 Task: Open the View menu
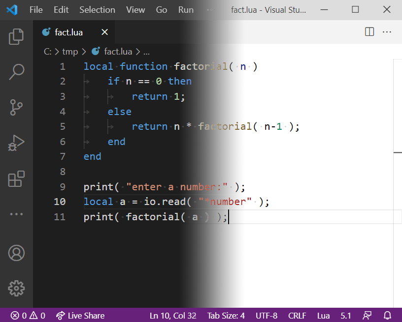pos(135,10)
